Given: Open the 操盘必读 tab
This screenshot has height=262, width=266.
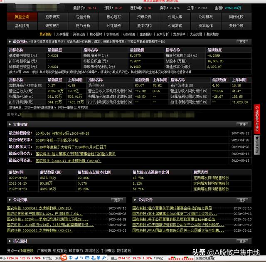Looking at the screenshot, I should (22, 17).
